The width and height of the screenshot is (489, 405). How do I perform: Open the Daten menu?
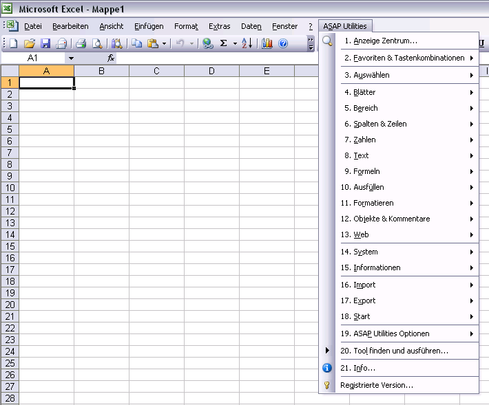pos(251,26)
